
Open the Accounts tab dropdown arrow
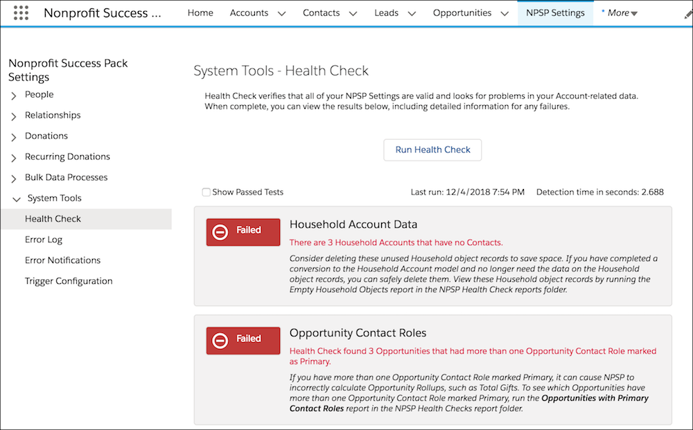click(281, 14)
